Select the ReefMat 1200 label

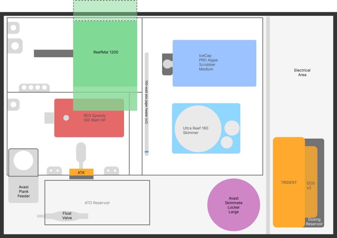106,52
